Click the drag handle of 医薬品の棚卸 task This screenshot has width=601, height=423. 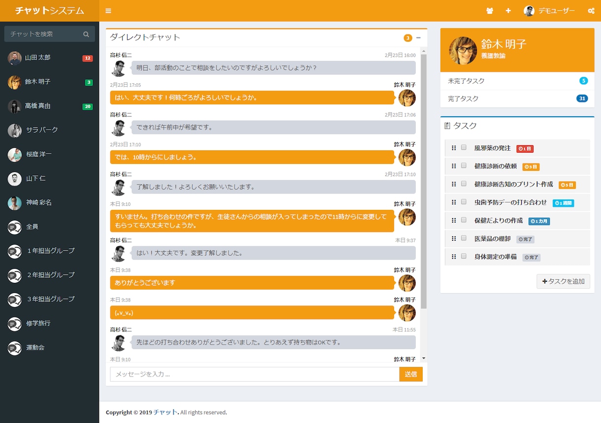tap(454, 239)
